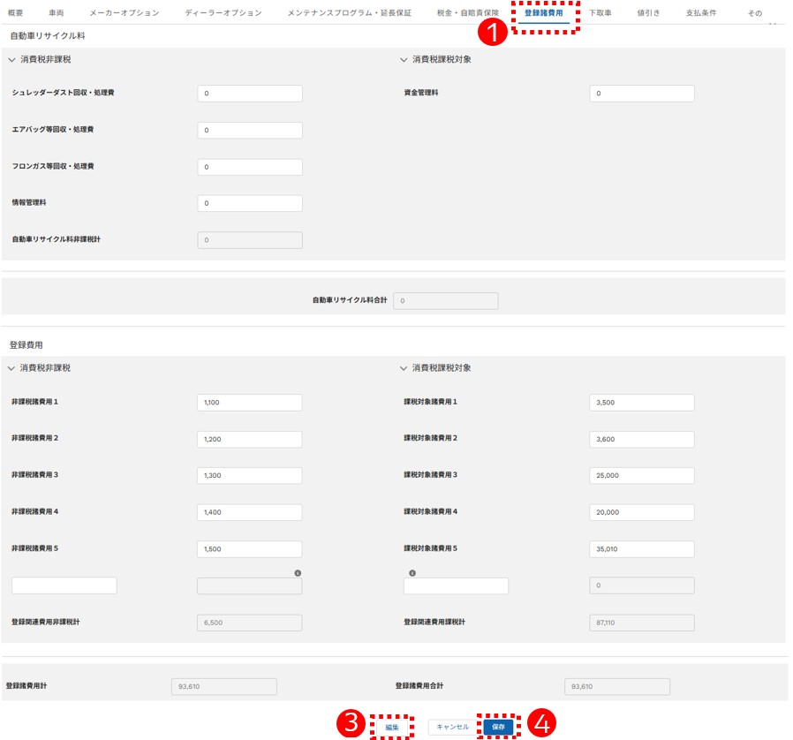Image resolution: width=793 pixels, height=740 pixels.
Task: Click the キャンセル button
Action: click(453, 727)
